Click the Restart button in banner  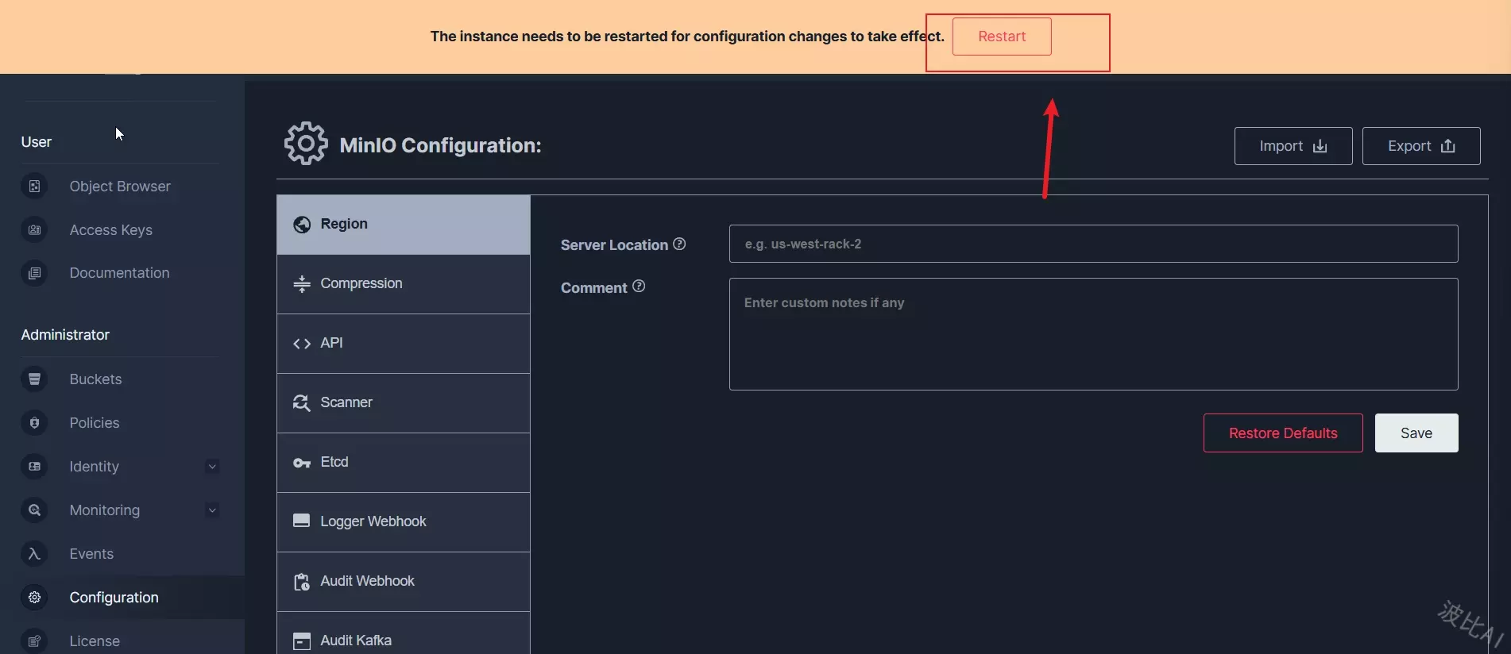[x=1002, y=37]
